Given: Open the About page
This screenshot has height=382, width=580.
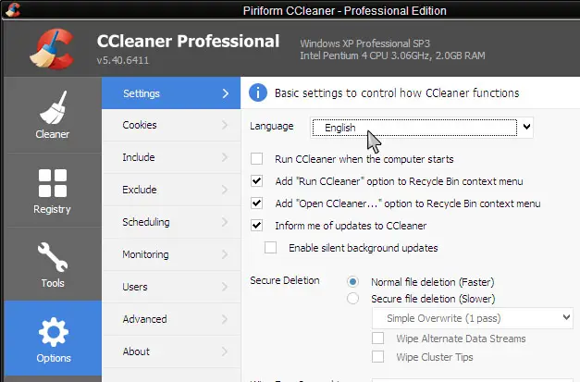Looking at the screenshot, I should [171, 351].
